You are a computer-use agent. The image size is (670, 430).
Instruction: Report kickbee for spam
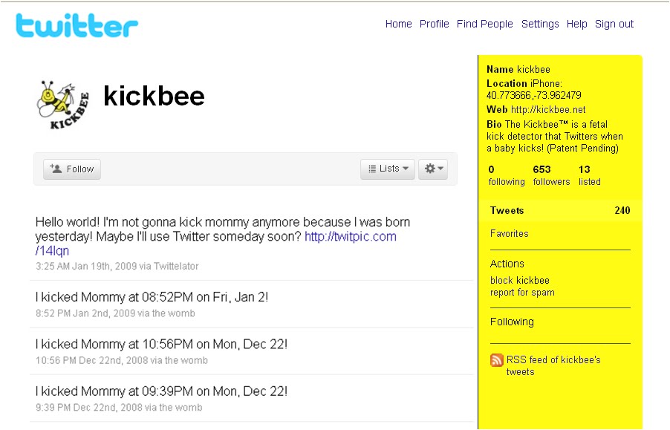click(x=522, y=293)
